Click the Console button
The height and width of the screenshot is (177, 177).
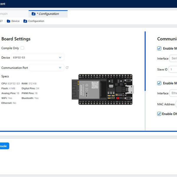pos(4,146)
